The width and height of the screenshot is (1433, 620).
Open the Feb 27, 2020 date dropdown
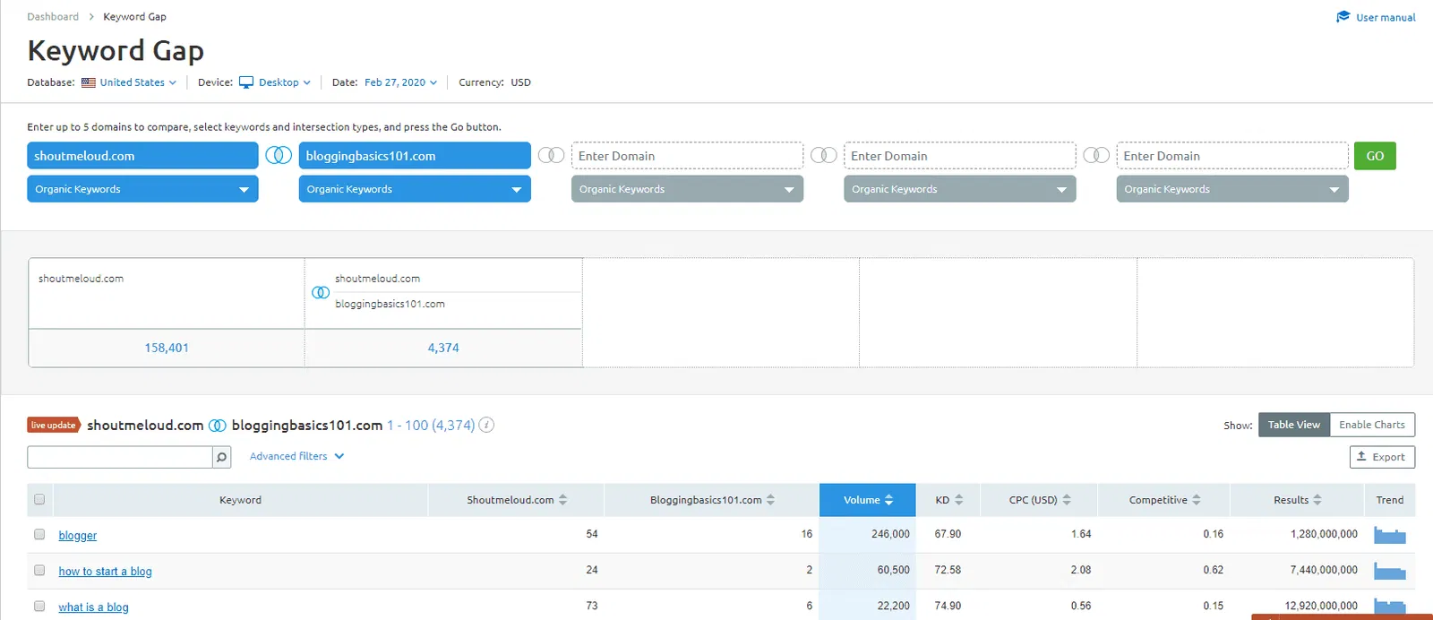click(400, 82)
